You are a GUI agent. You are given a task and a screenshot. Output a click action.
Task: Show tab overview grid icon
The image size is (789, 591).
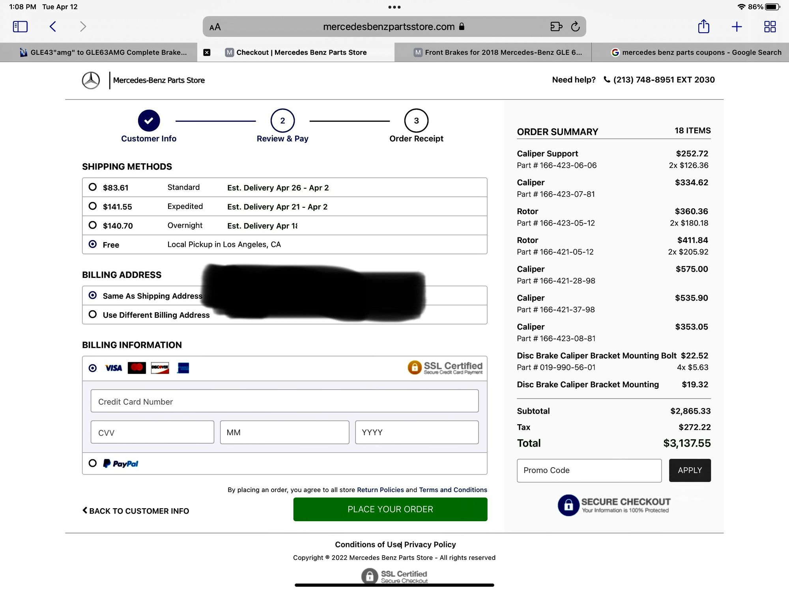(770, 26)
